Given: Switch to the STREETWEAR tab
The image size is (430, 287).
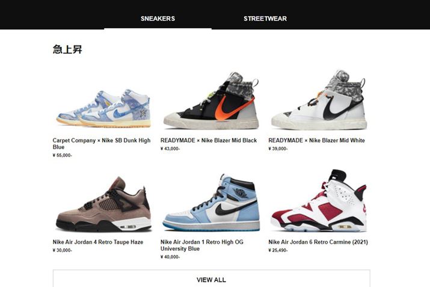Looking at the screenshot, I should pyautogui.click(x=265, y=19).
